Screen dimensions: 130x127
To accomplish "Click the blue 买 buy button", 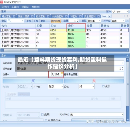I will pyautogui.click(x=33, y=81).
